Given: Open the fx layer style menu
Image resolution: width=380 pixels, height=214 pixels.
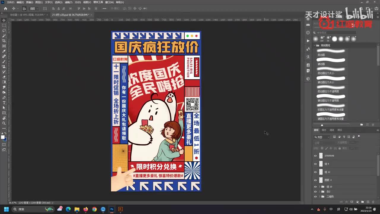Looking at the screenshot, I should [346, 202].
